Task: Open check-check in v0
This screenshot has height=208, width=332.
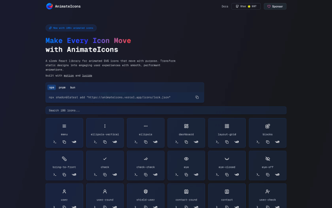Action: point(155,175)
